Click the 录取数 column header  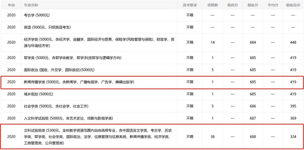point(212,5)
